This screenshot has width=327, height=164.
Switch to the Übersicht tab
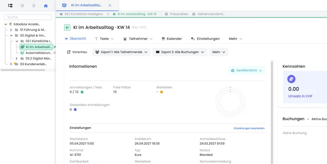(75, 39)
